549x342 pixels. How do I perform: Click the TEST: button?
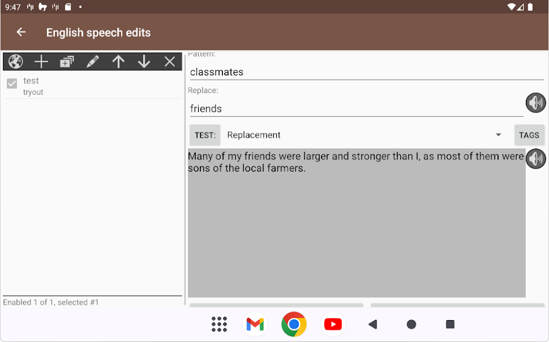point(205,135)
